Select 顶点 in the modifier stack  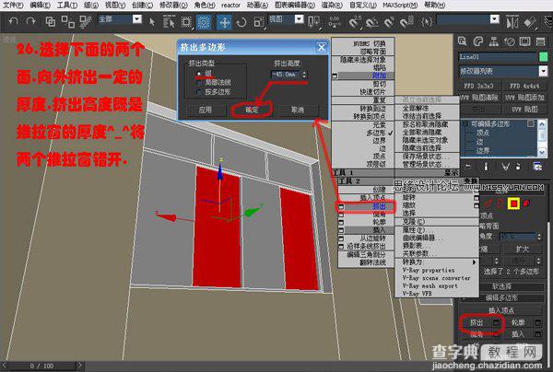pyautogui.click(x=482, y=133)
